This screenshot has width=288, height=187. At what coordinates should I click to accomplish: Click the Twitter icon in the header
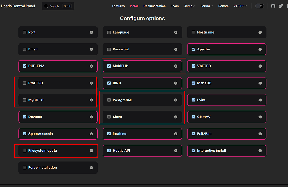[x=281, y=6]
